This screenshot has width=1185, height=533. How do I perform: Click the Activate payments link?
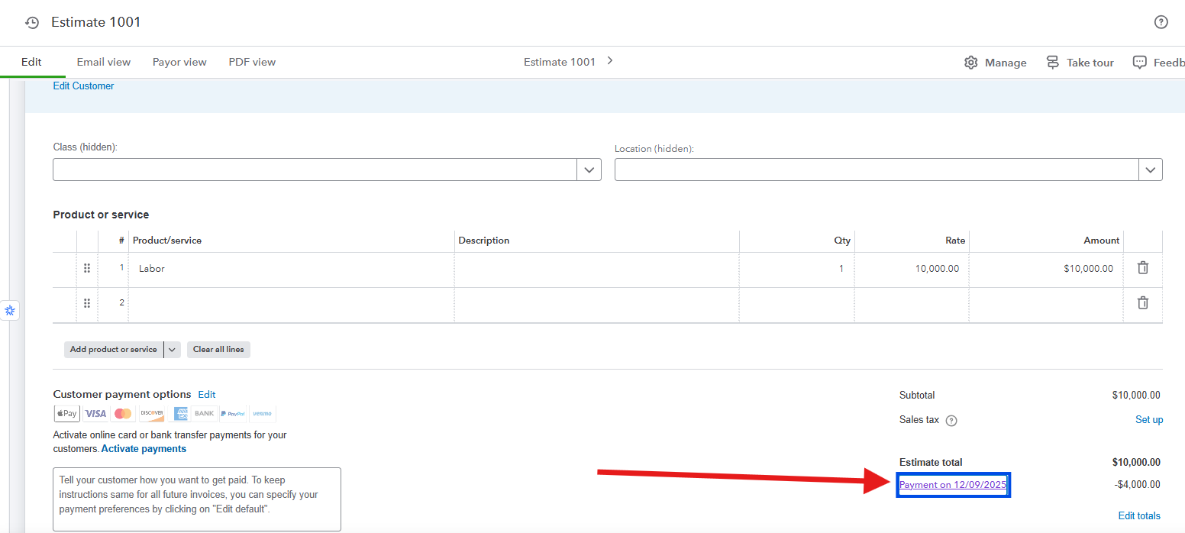click(144, 449)
